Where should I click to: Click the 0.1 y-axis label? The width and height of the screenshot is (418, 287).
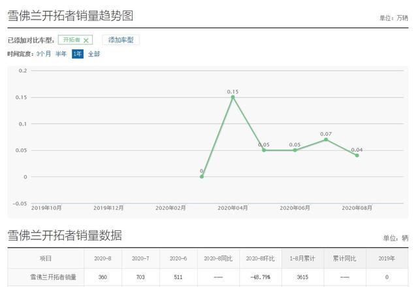point(23,124)
